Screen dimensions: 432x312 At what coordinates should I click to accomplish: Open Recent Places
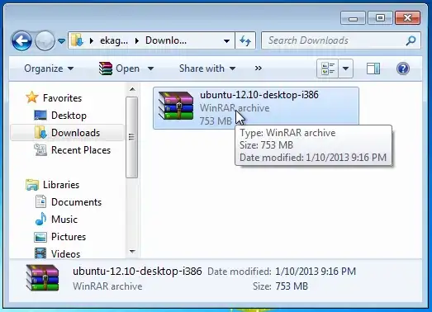pos(81,150)
